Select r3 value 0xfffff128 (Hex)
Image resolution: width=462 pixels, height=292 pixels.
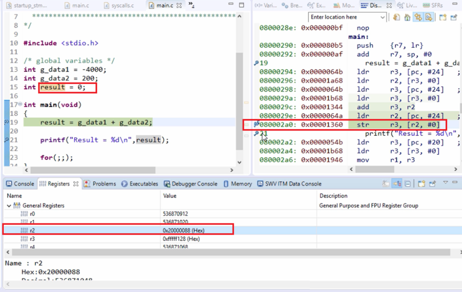[181, 239]
